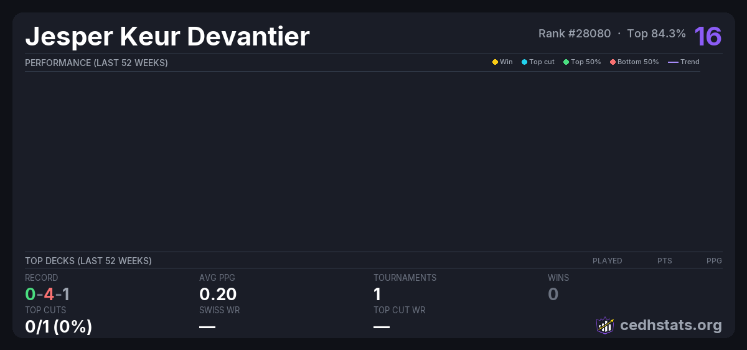
Task: Toggle the Win series legend label
Action: [506, 62]
